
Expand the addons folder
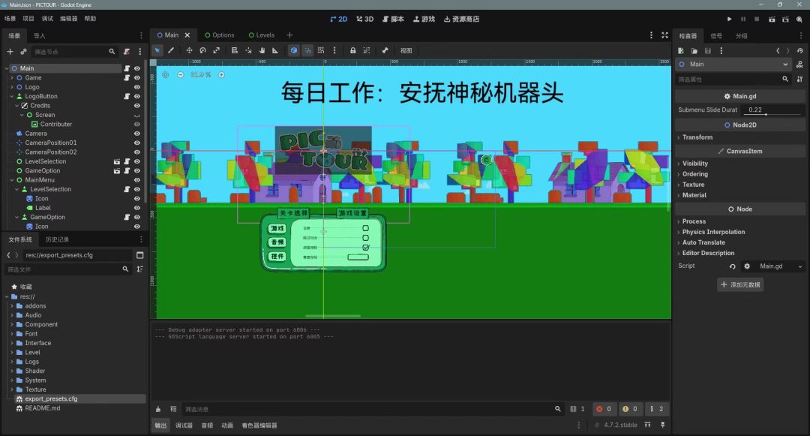pos(12,306)
